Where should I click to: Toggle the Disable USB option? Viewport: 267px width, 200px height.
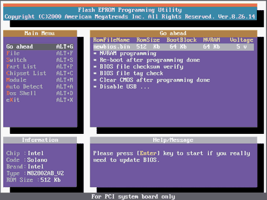122,87
